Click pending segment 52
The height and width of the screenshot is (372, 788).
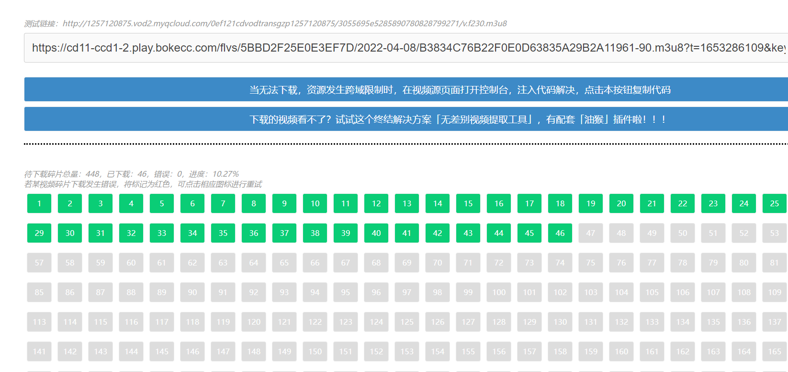point(744,233)
